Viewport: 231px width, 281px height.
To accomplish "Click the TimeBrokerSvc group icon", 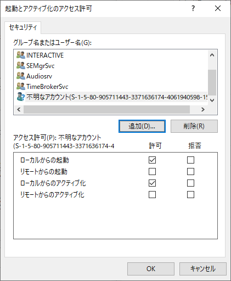I will click(21, 86).
